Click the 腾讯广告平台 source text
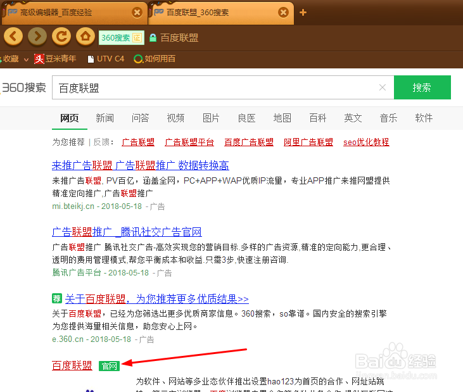The image size is (463, 392). coord(77,272)
